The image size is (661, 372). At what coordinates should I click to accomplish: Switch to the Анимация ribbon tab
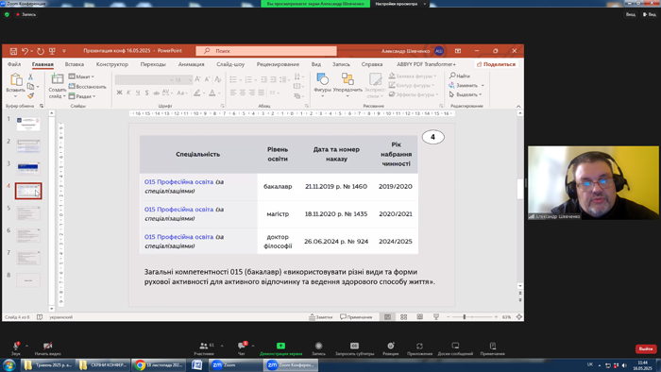191,64
